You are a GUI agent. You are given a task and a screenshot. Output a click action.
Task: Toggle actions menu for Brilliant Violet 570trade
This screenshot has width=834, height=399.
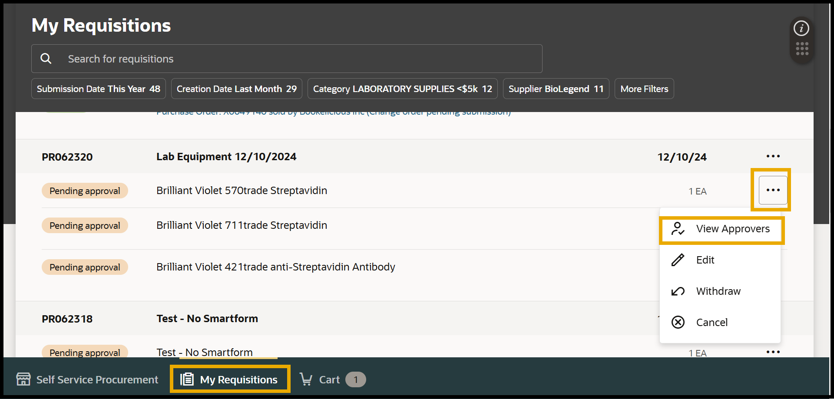(x=773, y=190)
